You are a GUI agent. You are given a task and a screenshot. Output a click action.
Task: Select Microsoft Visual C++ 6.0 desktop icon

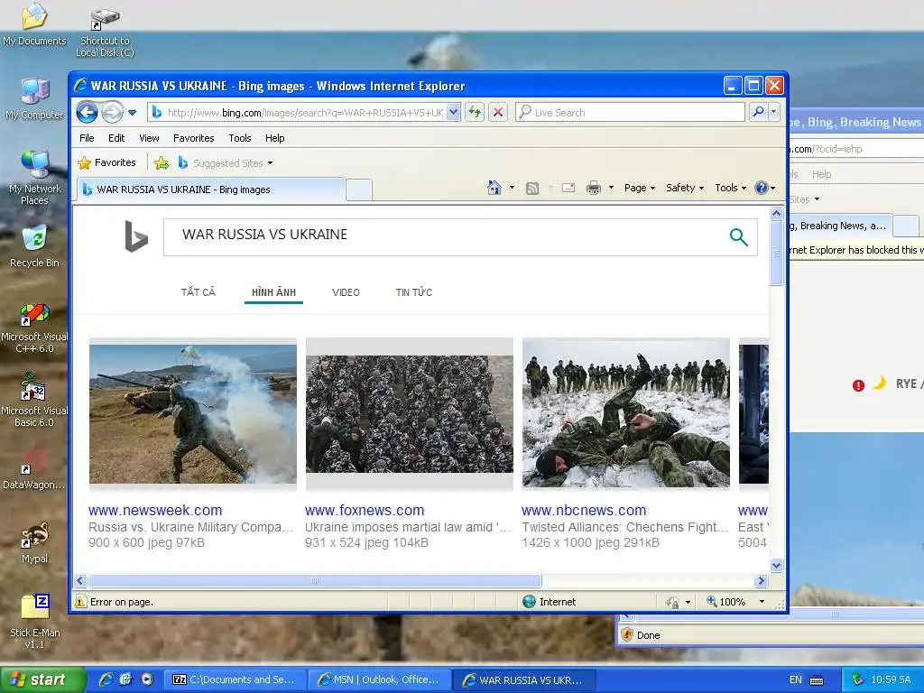coord(34,328)
